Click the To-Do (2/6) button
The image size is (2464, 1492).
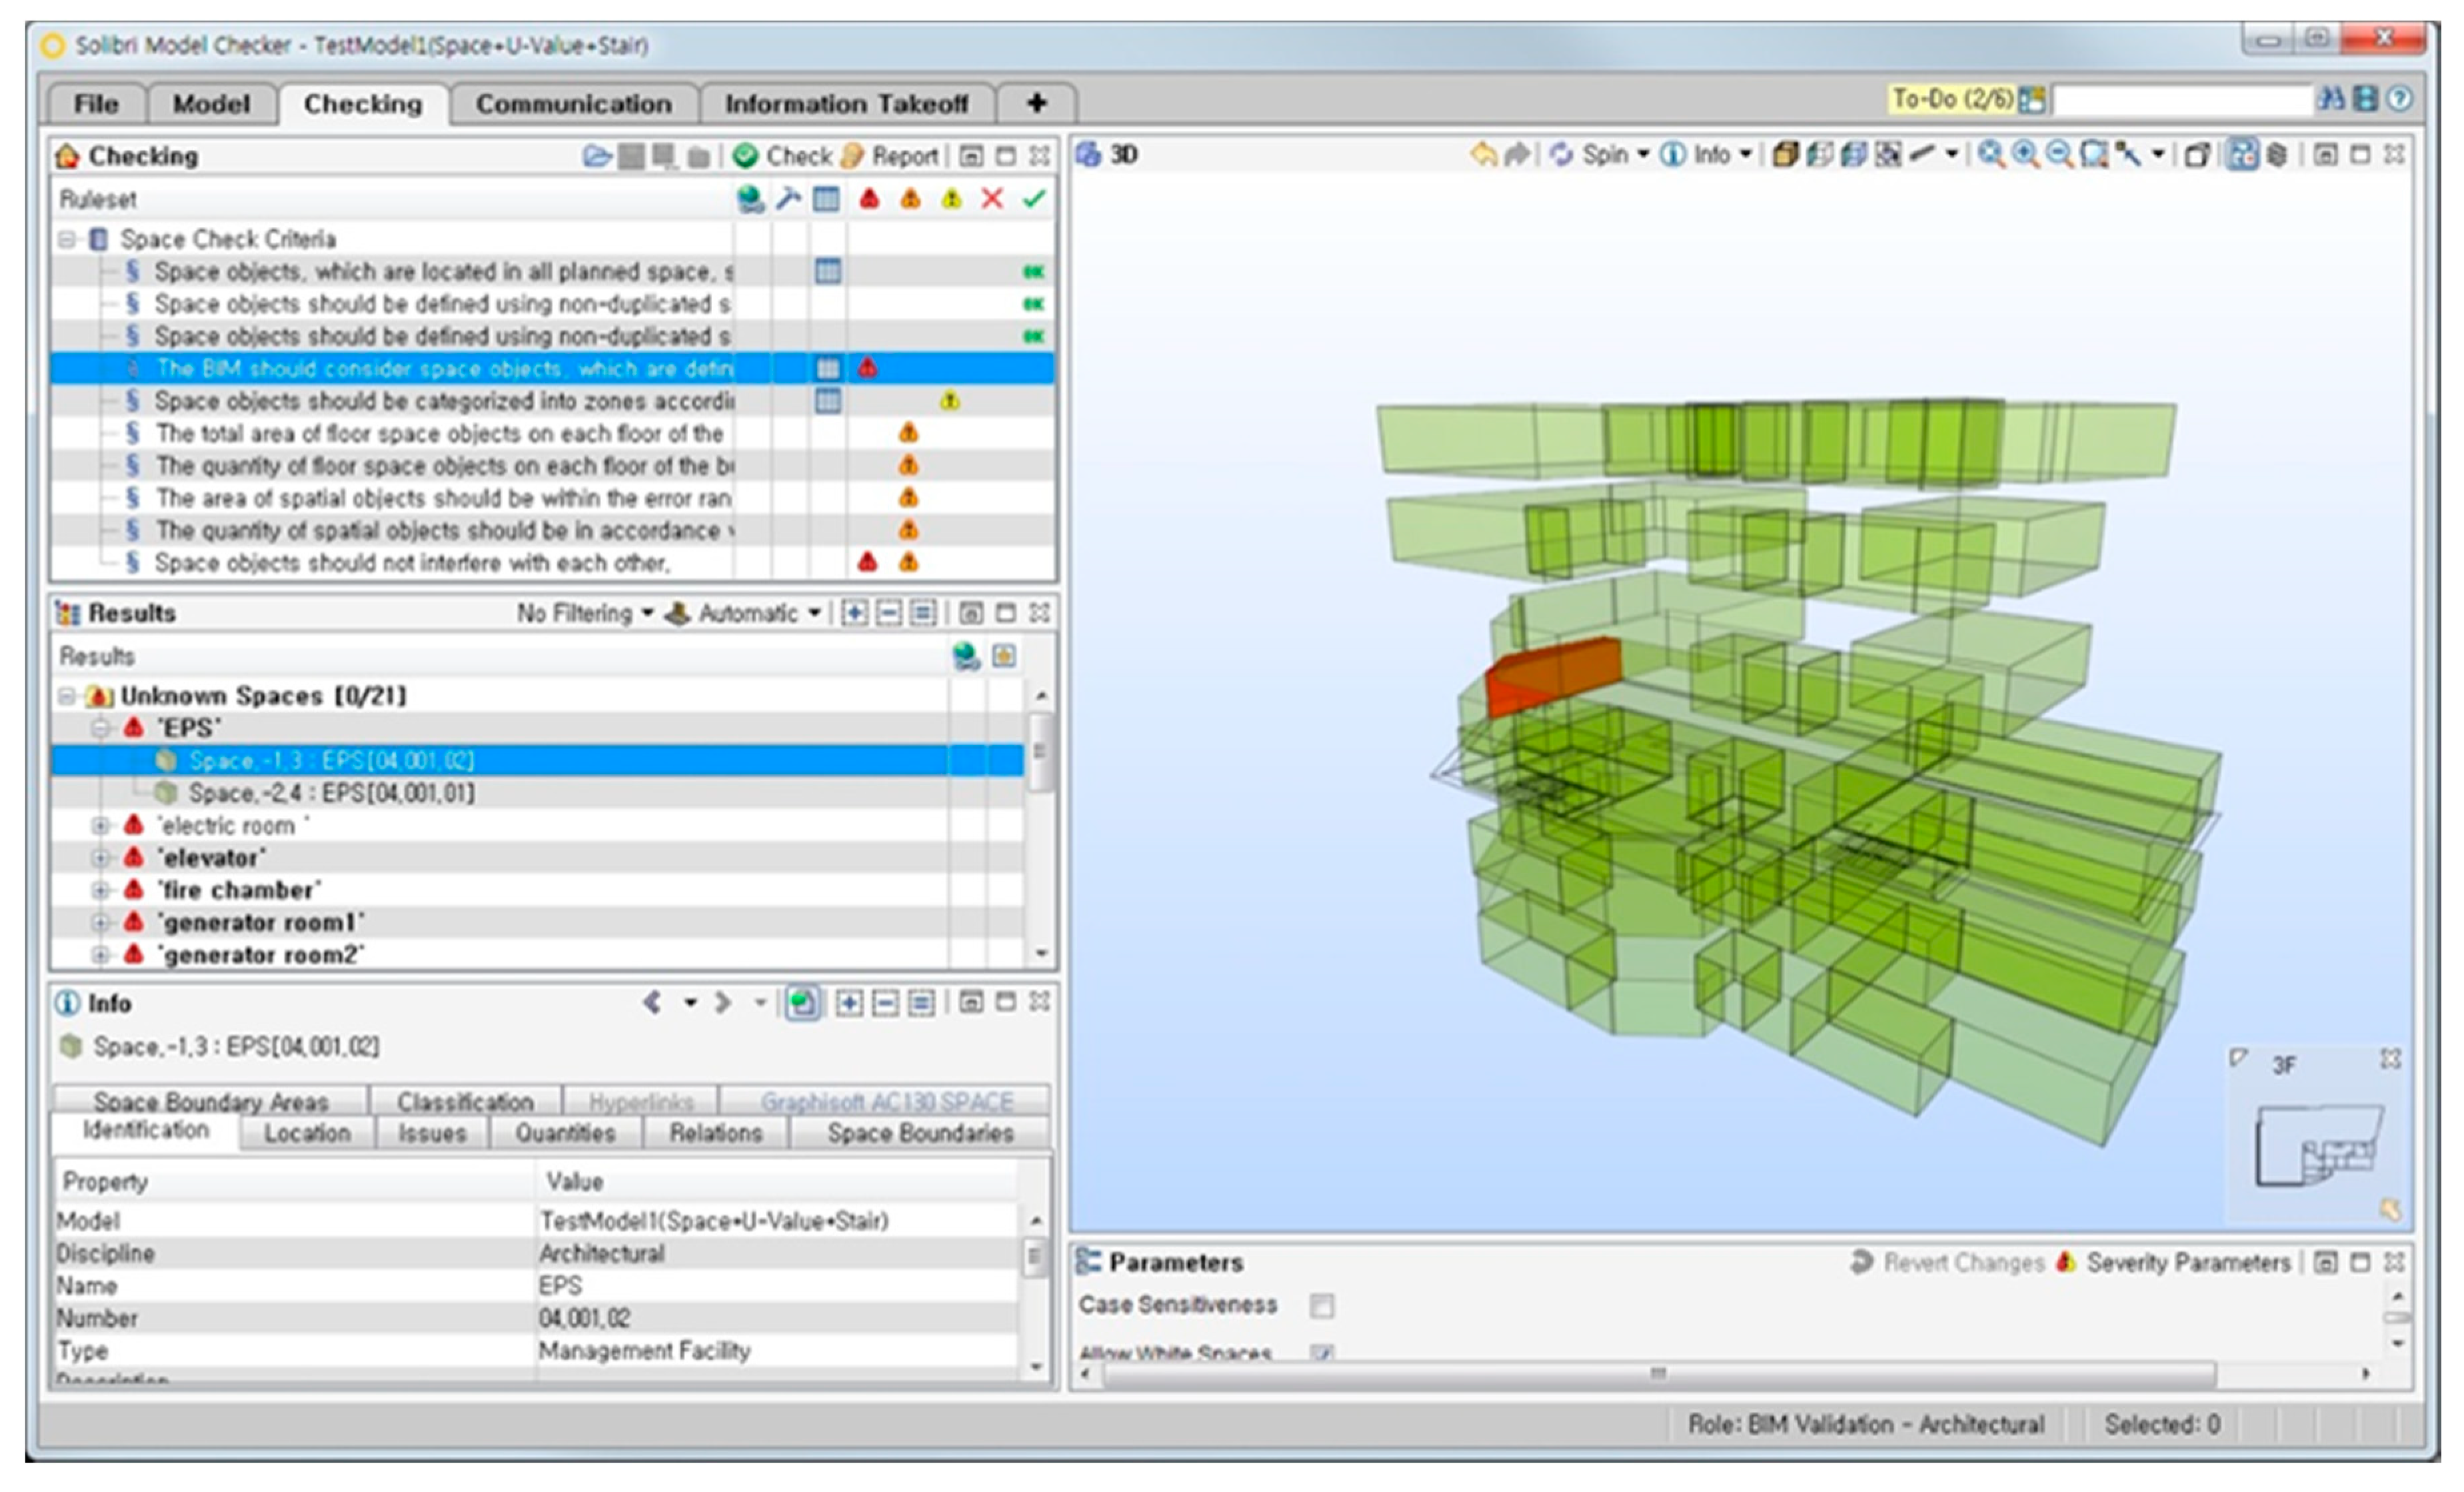click(1951, 99)
